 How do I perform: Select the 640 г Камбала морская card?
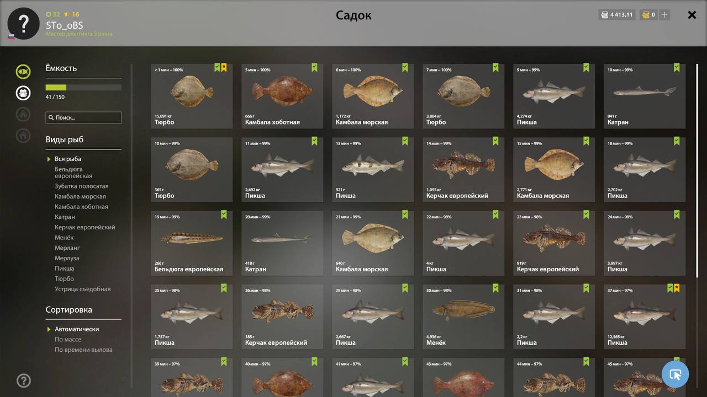point(373,243)
